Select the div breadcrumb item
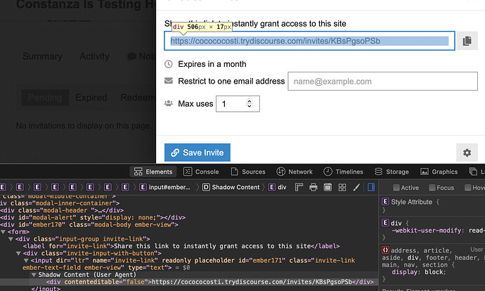Screen dimensions: 485x291 click(277, 187)
